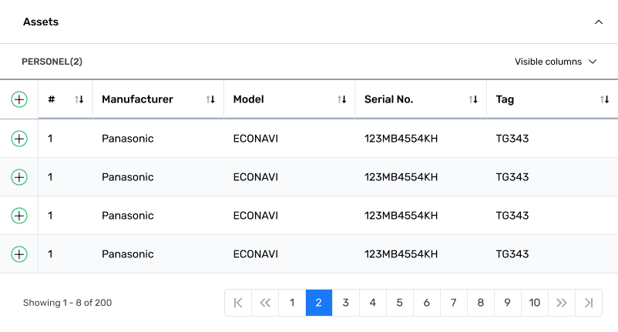The width and height of the screenshot is (618, 332).
Task: Go back several pages with double-left chevron
Action: [x=265, y=303]
